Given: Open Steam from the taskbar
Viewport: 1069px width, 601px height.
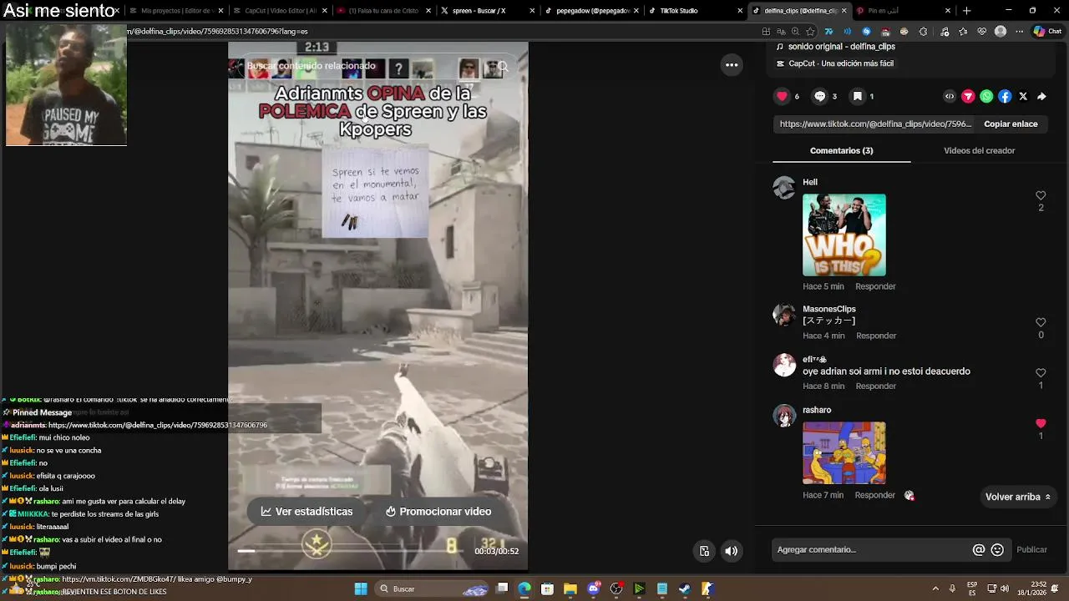Looking at the screenshot, I should tap(684, 588).
